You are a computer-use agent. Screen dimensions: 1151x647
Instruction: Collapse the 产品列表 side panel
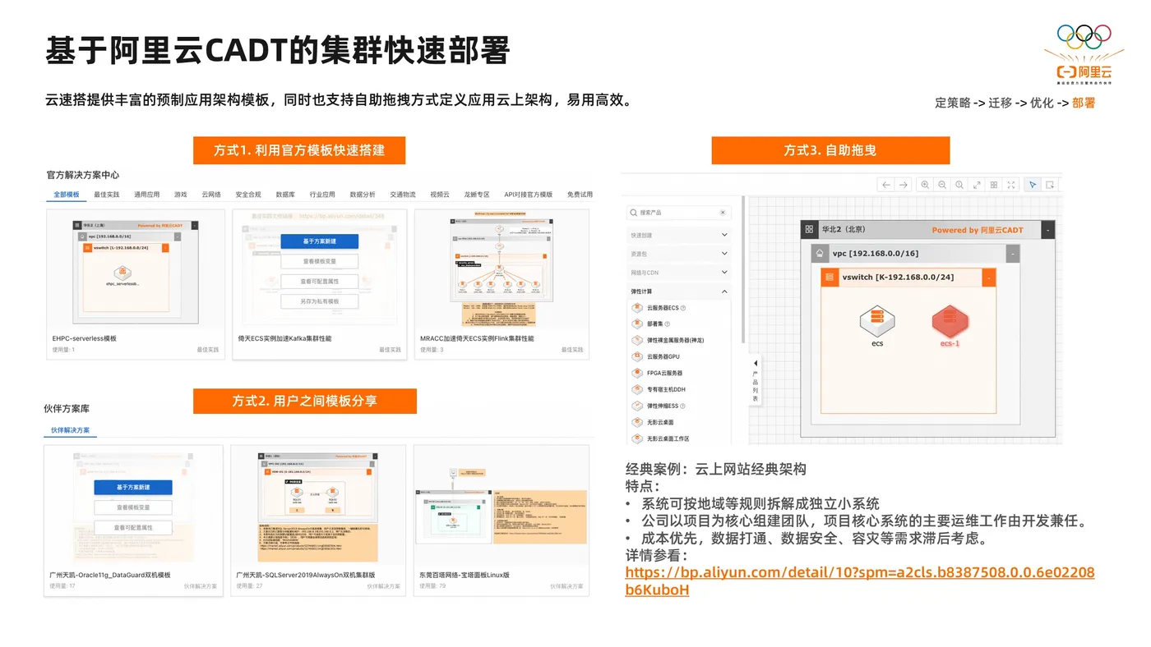756,380
